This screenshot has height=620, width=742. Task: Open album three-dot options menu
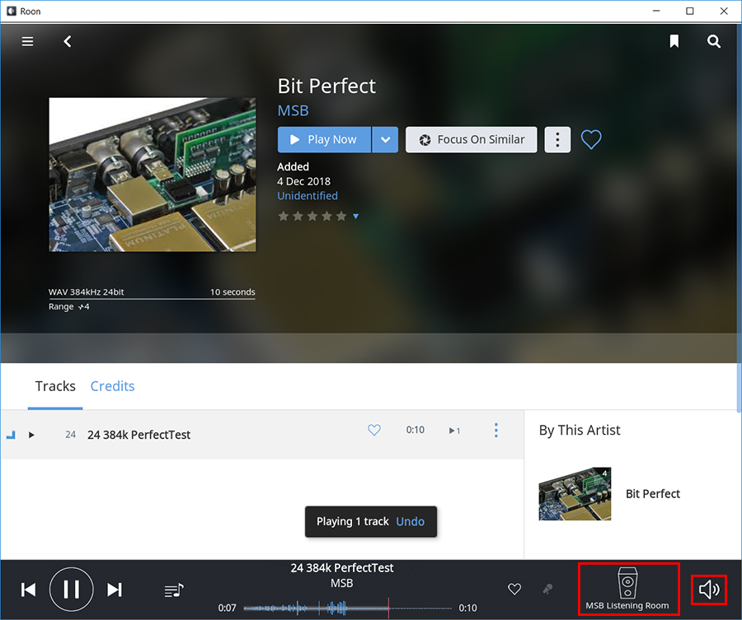tap(557, 140)
